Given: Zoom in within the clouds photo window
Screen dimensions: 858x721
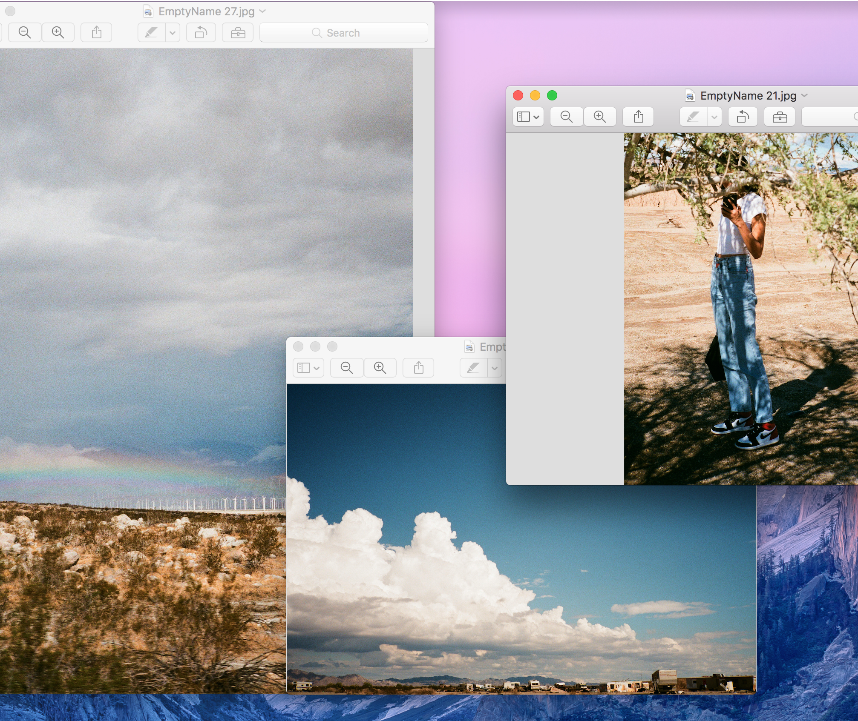Looking at the screenshot, I should point(380,368).
